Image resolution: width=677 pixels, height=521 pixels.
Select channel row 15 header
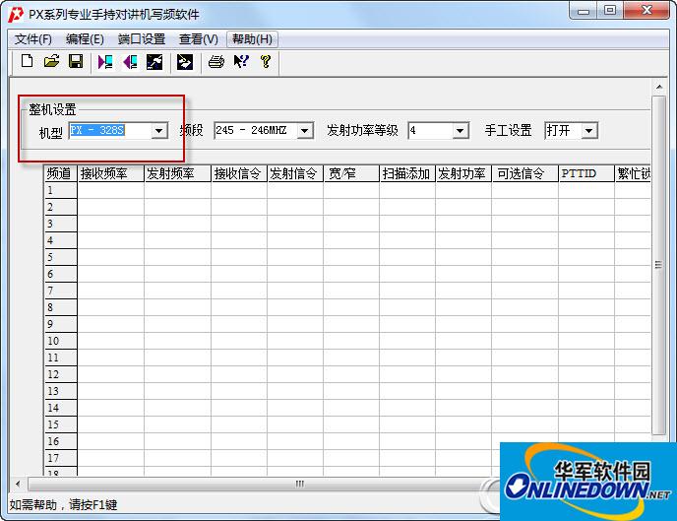[61, 424]
